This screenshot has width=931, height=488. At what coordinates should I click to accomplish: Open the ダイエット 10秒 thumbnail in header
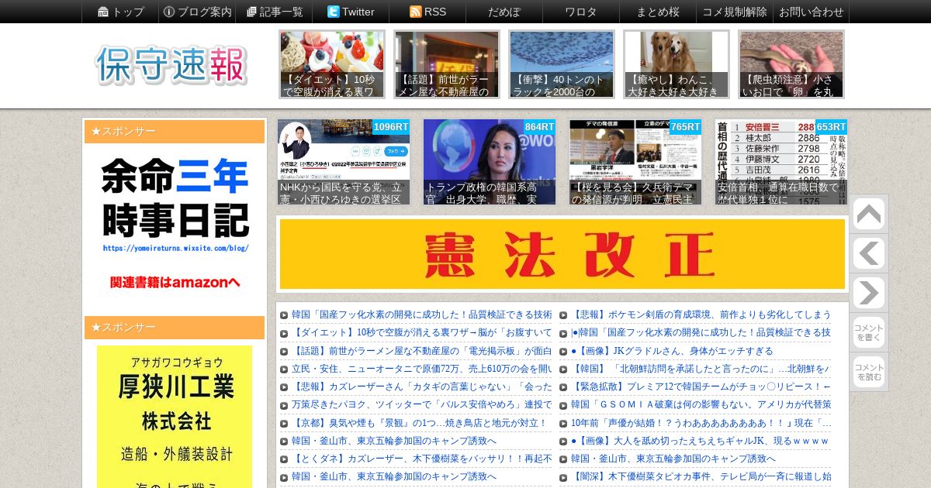(332, 64)
